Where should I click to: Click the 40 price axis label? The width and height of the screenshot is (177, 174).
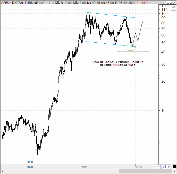(163, 52)
